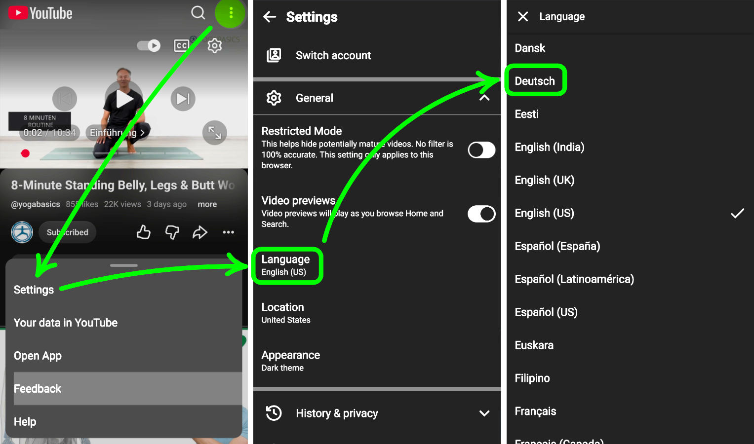The height and width of the screenshot is (444, 754).
Task: Share the video via arrow icon
Action: click(x=200, y=232)
